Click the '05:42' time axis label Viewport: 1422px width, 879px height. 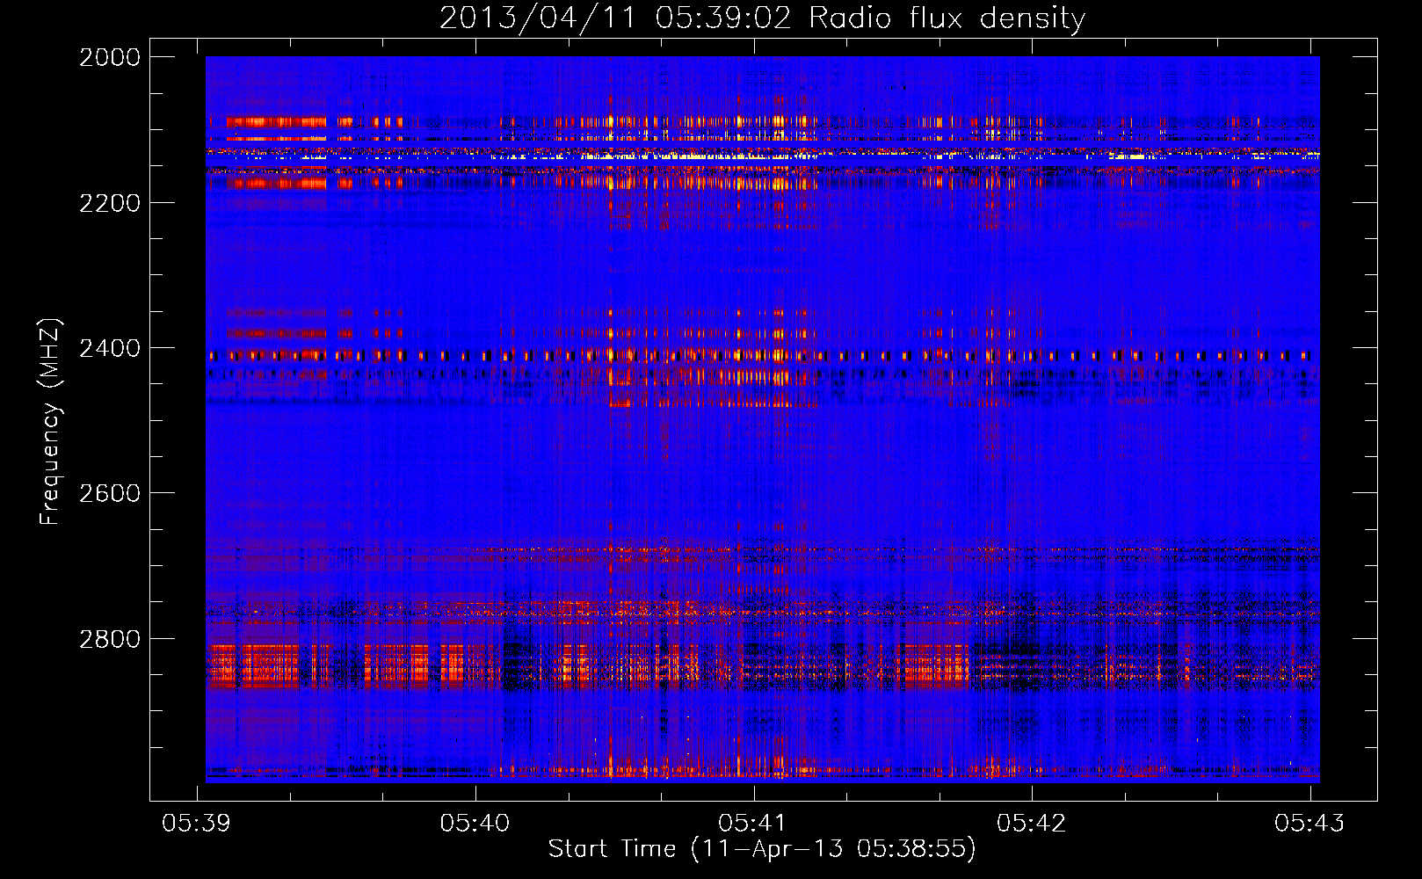click(1031, 823)
